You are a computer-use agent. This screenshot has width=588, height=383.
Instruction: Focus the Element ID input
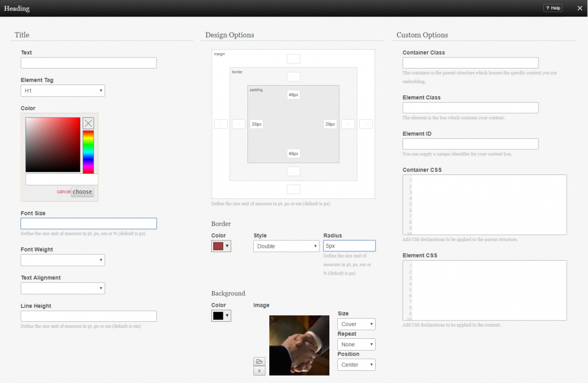(470, 144)
